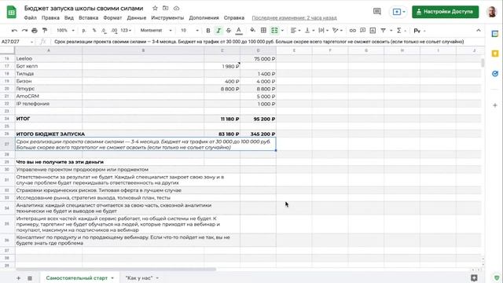
Task: Collapse the menus with up chevron
Action: 479,31
